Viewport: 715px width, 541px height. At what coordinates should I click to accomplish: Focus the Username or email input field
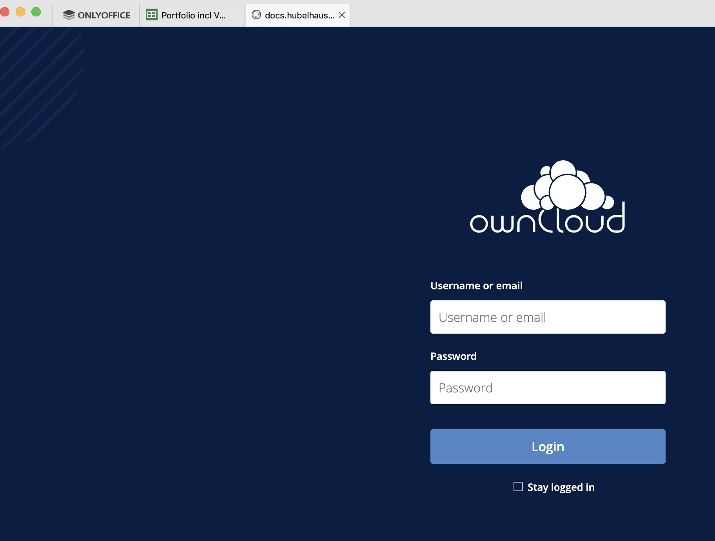pyautogui.click(x=548, y=317)
